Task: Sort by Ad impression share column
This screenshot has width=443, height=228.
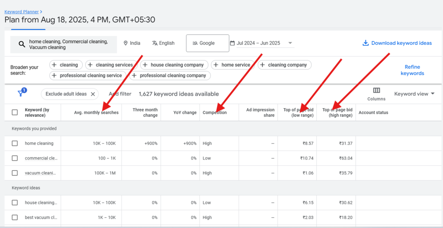Action: [260, 112]
